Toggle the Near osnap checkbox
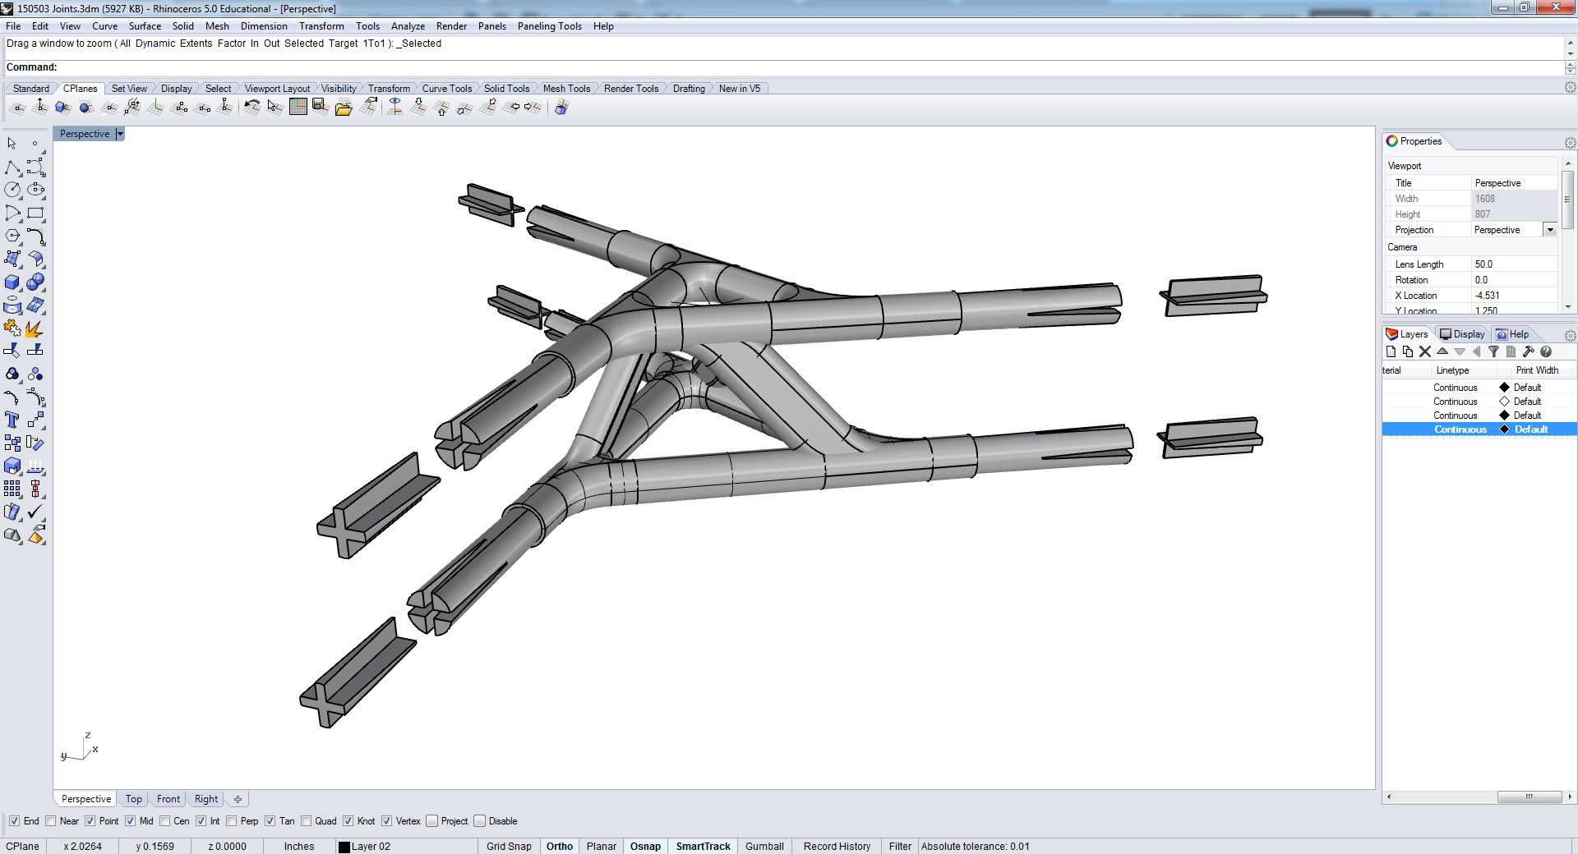Viewport: 1578px width, 854px height. [51, 821]
